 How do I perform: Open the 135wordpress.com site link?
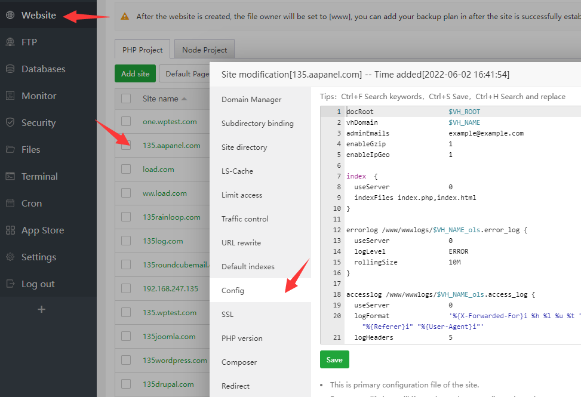(174, 360)
